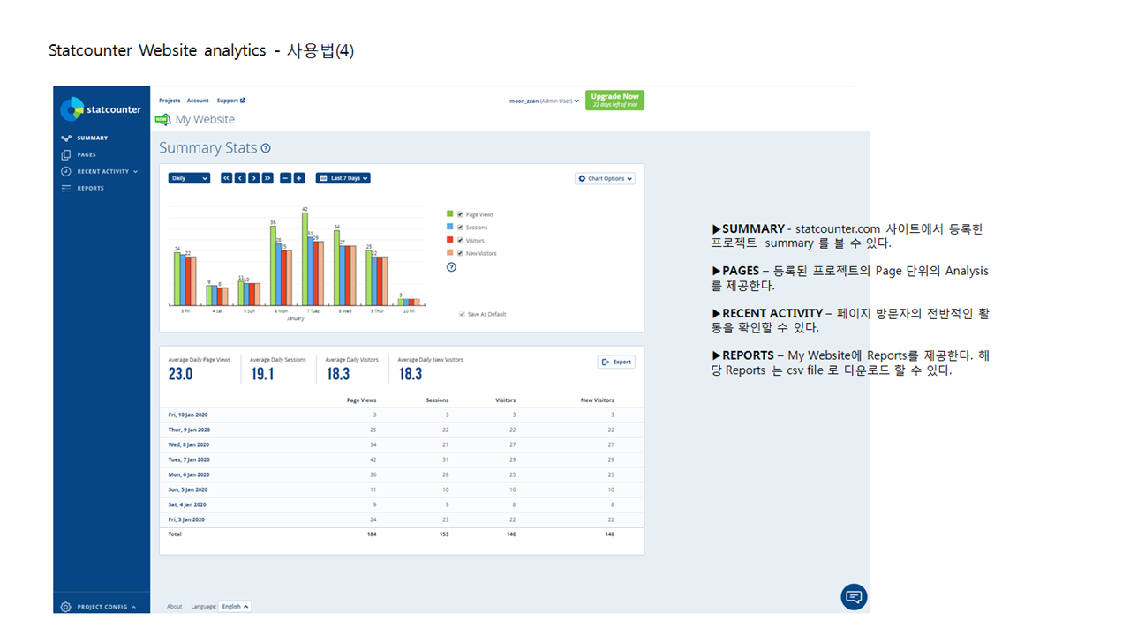This screenshot has width=1130, height=635.
Task: Open the chat bubble icon
Action: point(854,597)
